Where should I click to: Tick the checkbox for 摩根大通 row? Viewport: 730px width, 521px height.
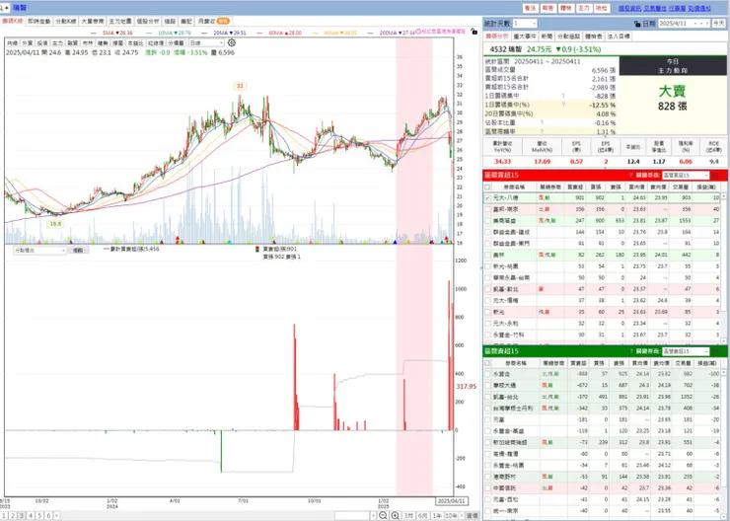[487, 386]
